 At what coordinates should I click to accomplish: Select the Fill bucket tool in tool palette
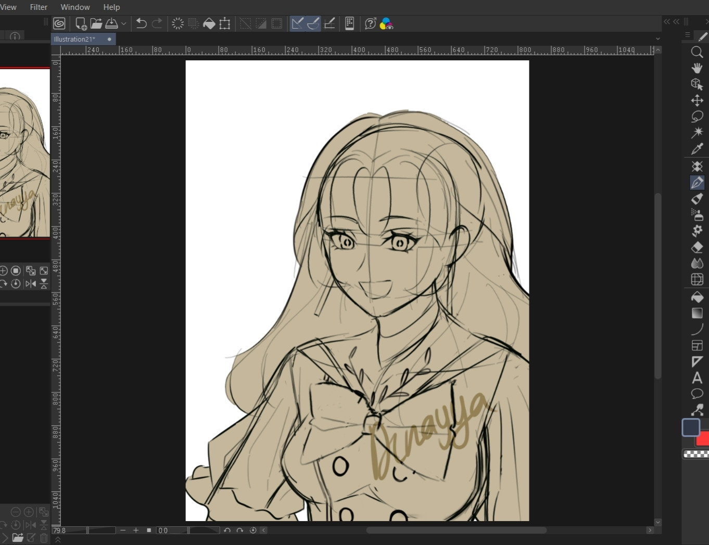tap(697, 297)
